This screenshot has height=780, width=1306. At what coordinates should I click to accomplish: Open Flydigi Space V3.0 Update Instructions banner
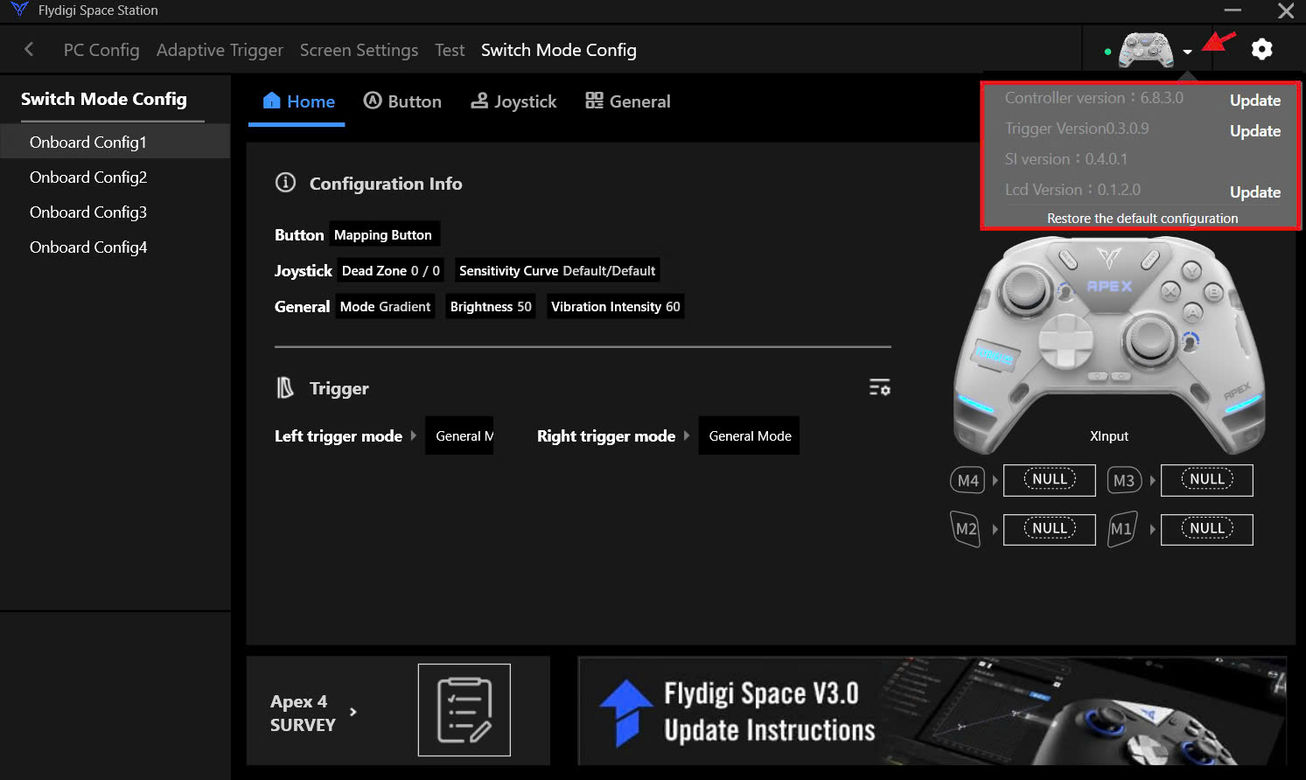coord(932,711)
